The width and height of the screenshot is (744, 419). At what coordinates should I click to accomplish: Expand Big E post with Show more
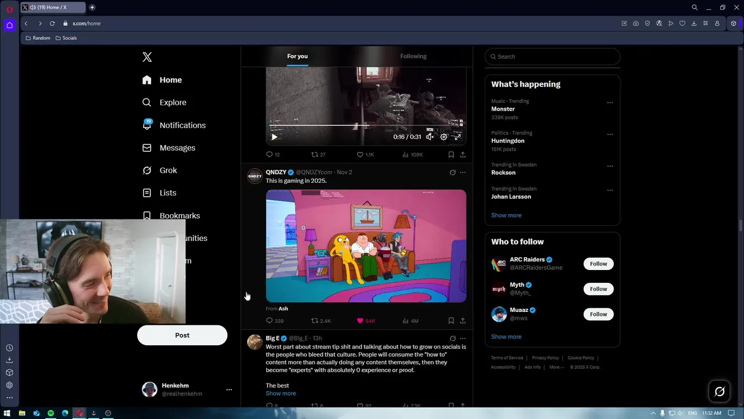tap(281, 393)
